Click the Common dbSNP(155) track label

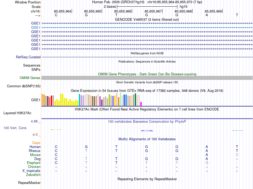[x=24, y=86]
